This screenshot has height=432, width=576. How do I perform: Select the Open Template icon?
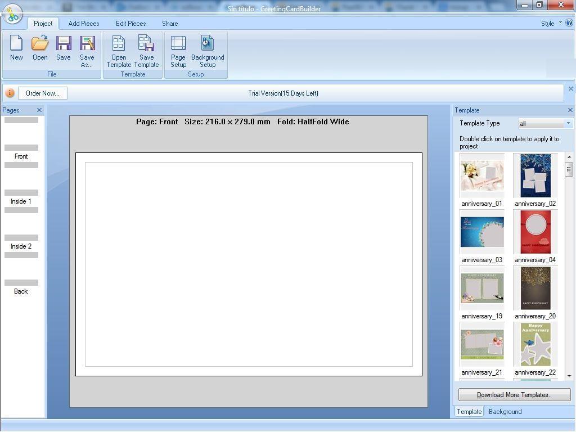point(118,49)
